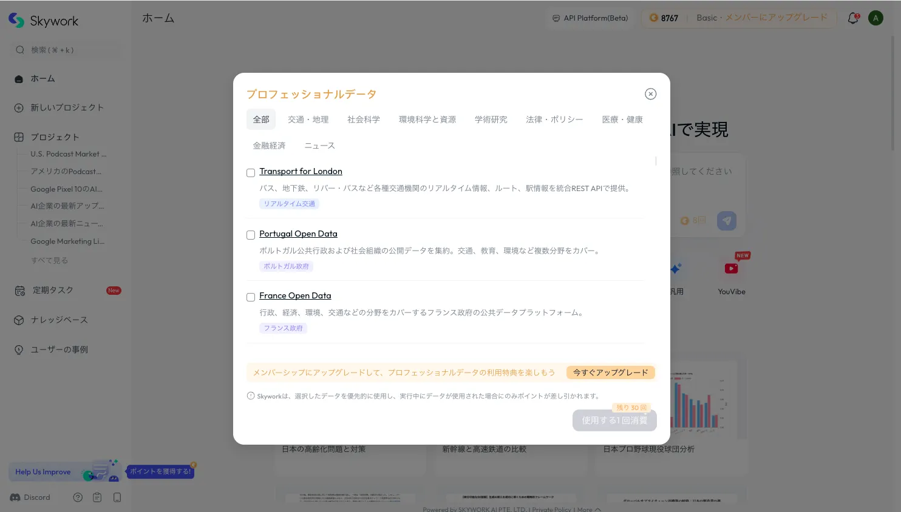Select the 全部 tab
Viewport: 901px width, 512px height.
pyautogui.click(x=261, y=120)
